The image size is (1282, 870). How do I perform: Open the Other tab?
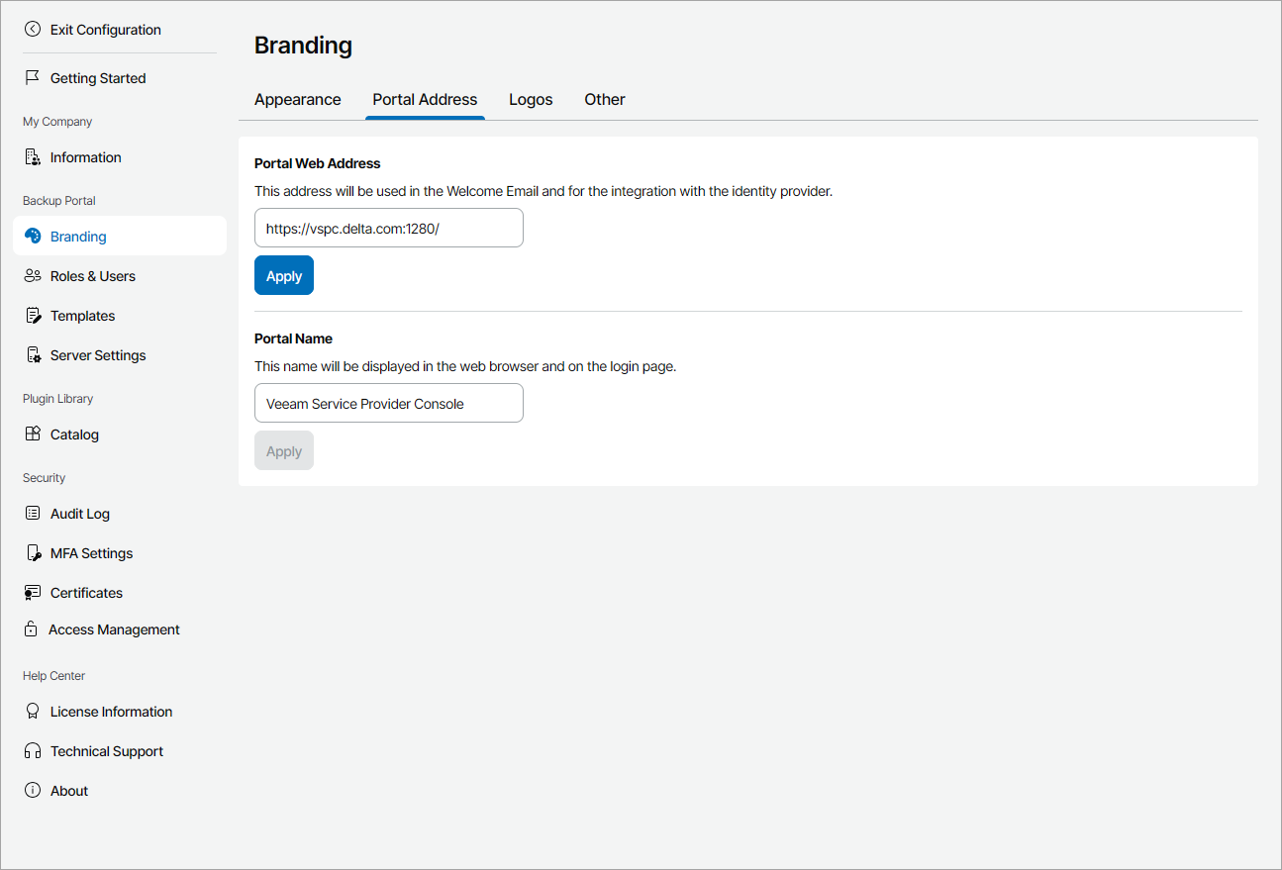[x=605, y=100]
